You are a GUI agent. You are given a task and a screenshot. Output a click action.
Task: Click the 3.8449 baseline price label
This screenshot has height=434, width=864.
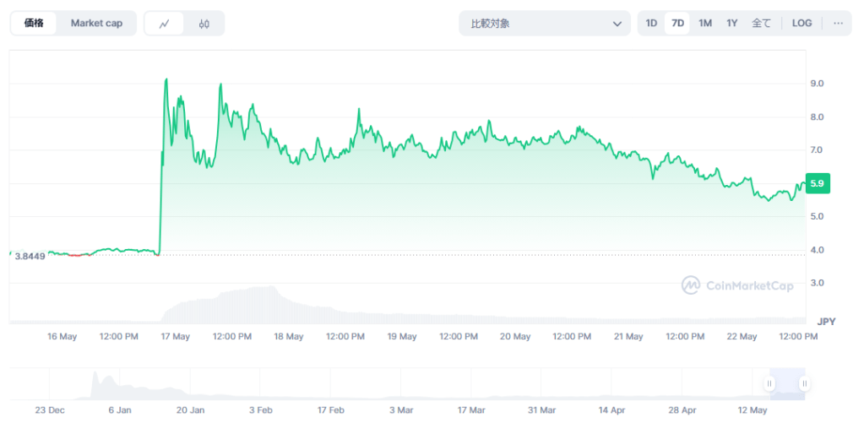(x=30, y=256)
